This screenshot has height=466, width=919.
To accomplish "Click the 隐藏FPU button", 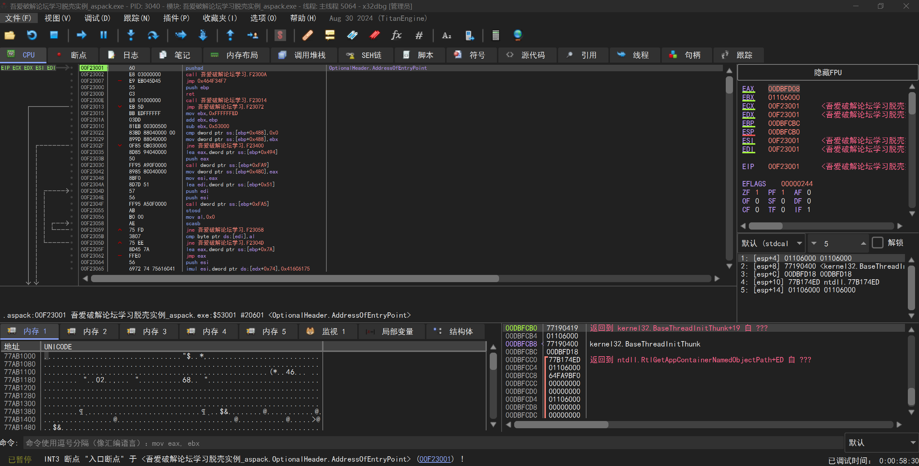I will (x=827, y=73).
